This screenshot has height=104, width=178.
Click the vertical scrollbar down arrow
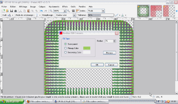(177, 93)
